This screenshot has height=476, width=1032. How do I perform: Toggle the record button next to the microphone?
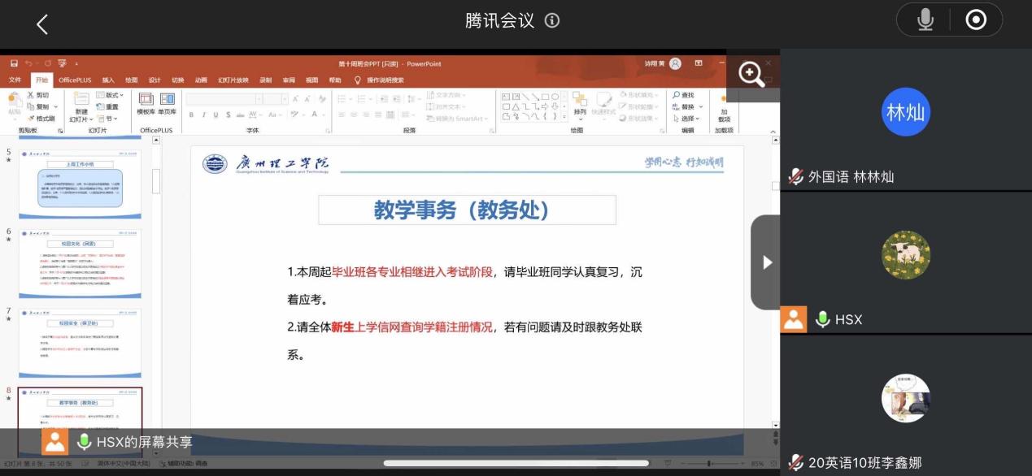[975, 20]
